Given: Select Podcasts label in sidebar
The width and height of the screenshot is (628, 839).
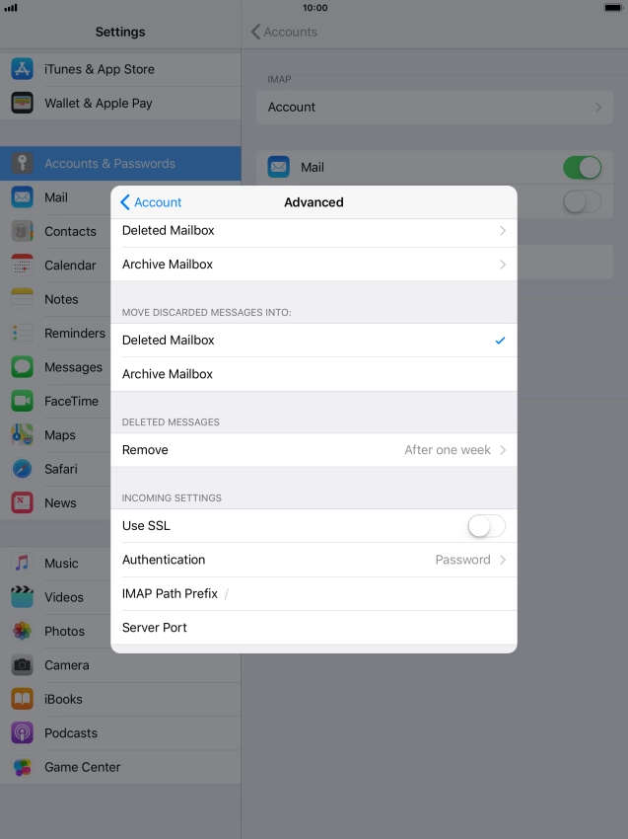Looking at the screenshot, I should (x=71, y=733).
